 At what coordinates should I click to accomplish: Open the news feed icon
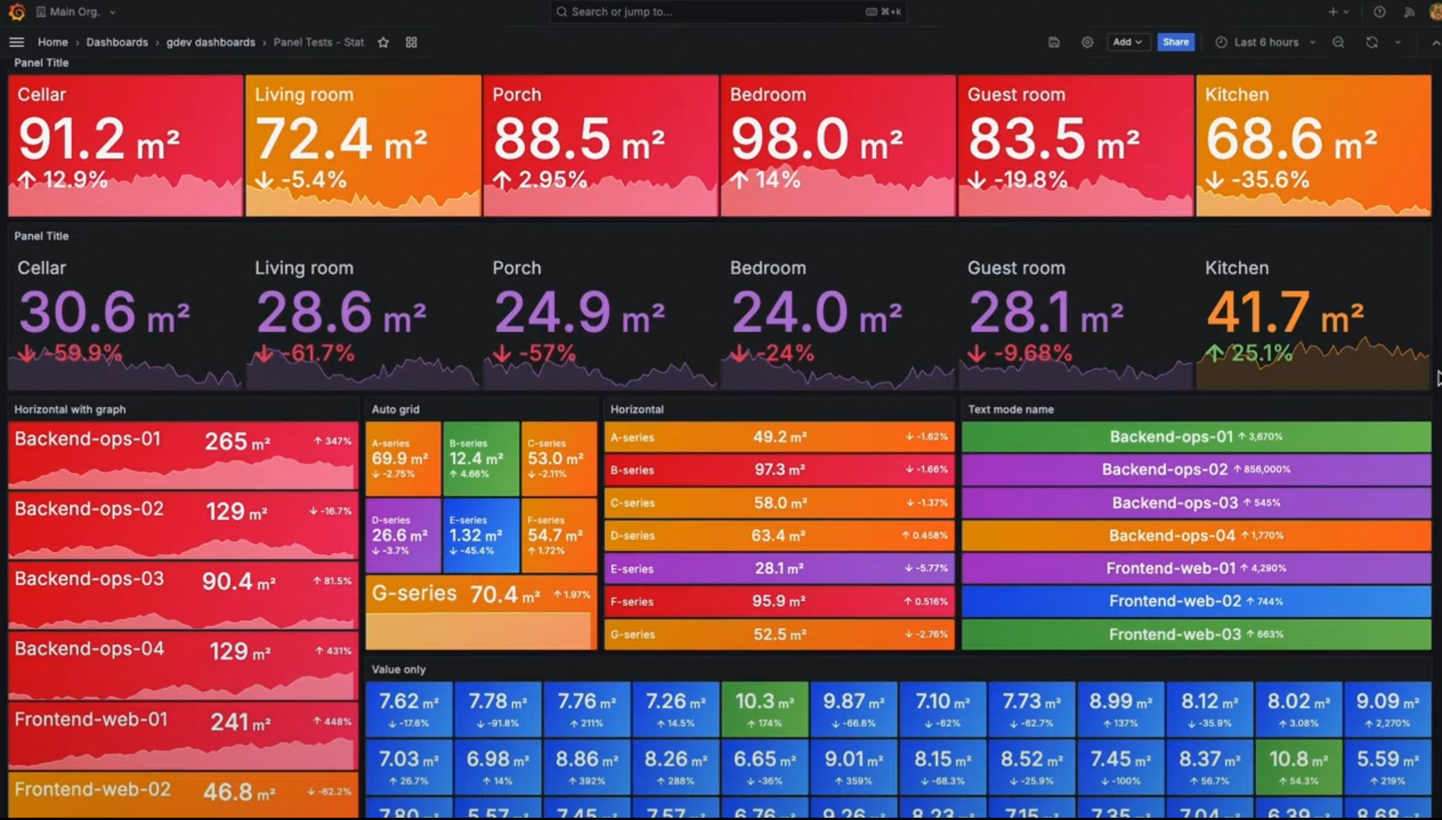tap(1409, 11)
